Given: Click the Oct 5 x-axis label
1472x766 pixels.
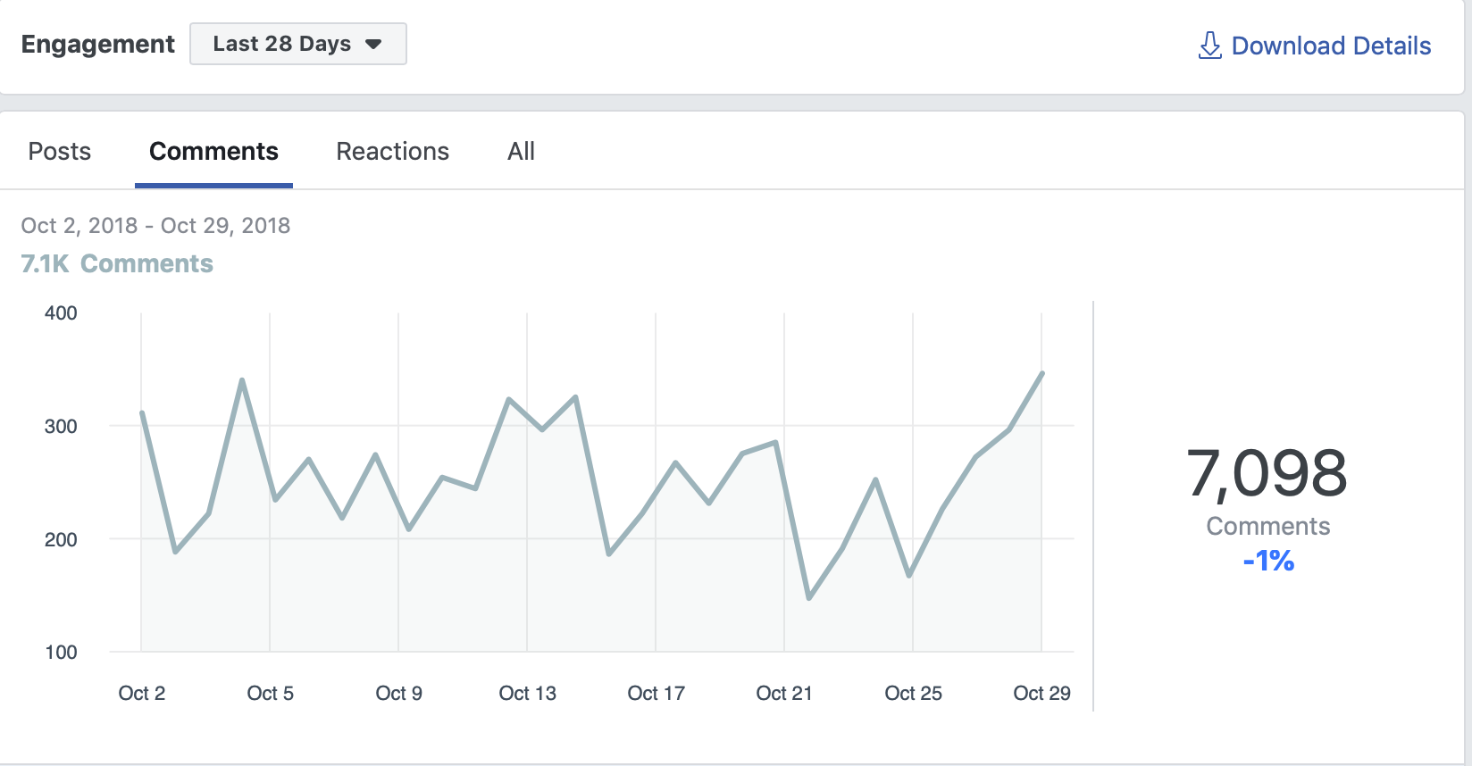Looking at the screenshot, I should point(270,693).
